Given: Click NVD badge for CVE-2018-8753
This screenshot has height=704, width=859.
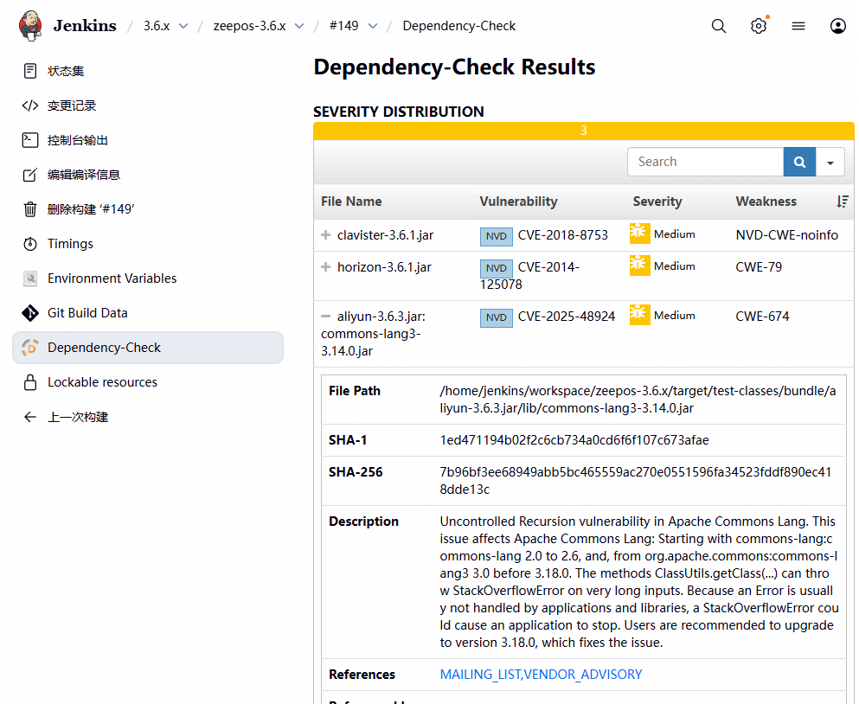Looking at the screenshot, I should 497,236.
